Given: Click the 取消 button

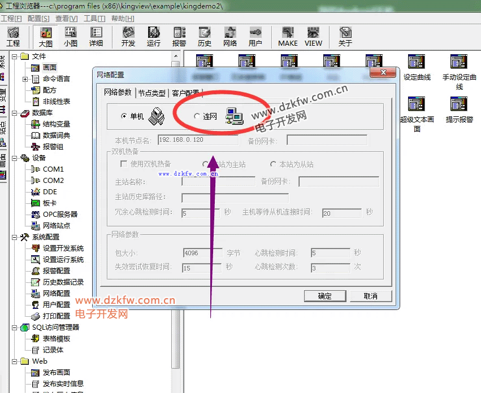Looking at the screenshot, I should click(x=370, y=296).
